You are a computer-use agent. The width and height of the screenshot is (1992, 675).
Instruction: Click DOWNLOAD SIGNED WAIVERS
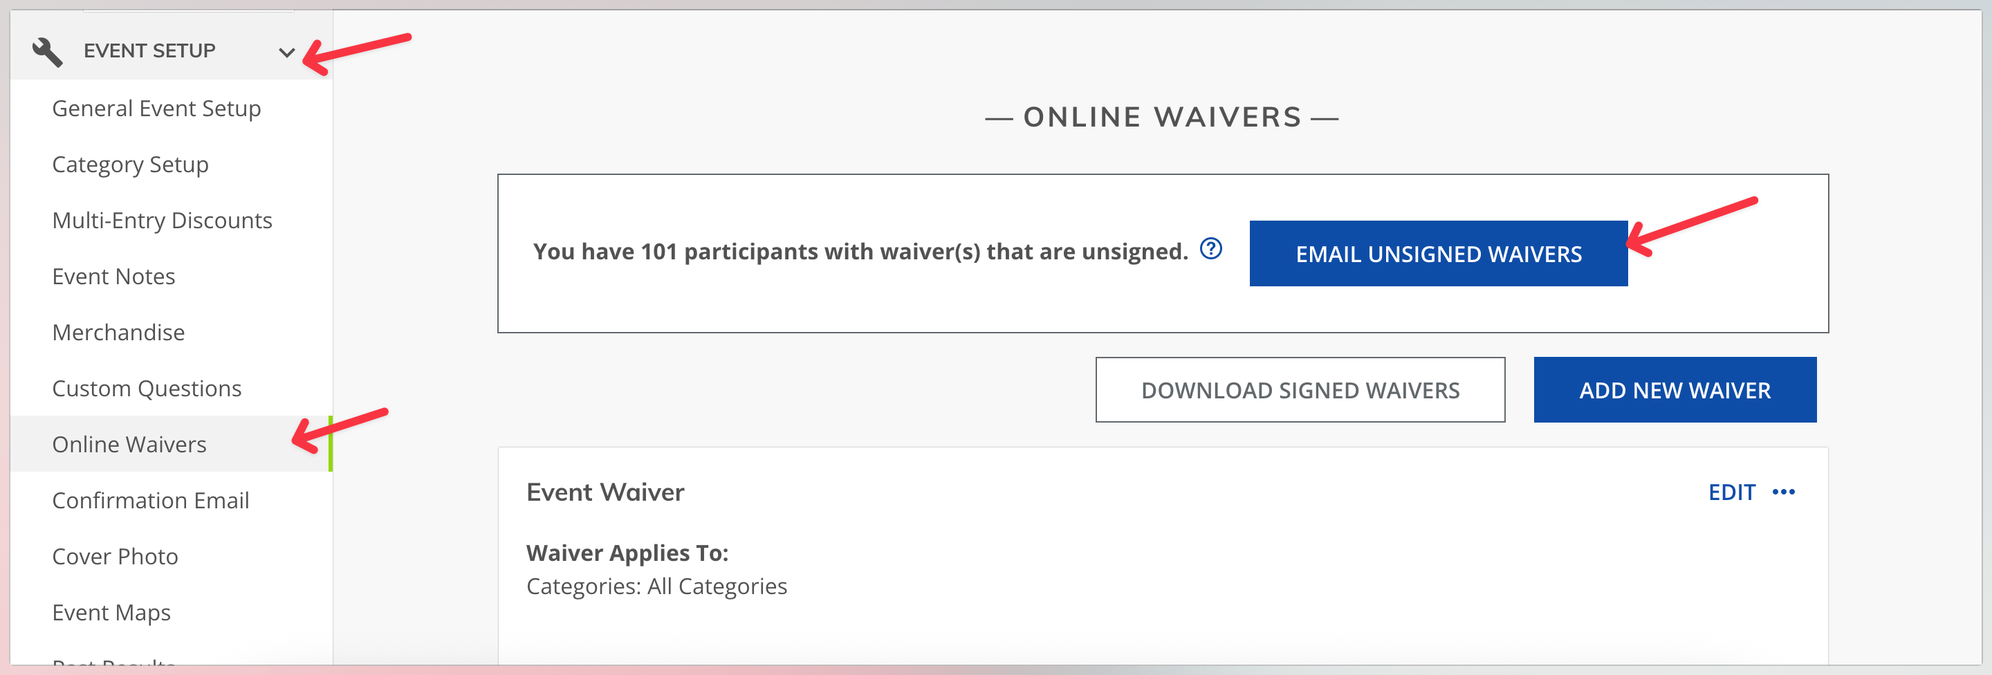pyautogui.click(x=1300, y=389)
